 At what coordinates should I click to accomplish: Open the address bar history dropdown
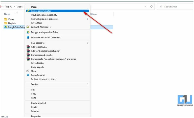tap(145, 7)
